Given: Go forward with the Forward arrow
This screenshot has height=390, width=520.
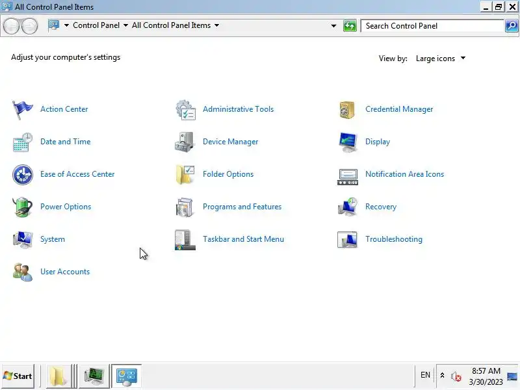Looking at the screenshot, I should pyautogui.click(x=29, y=26).
